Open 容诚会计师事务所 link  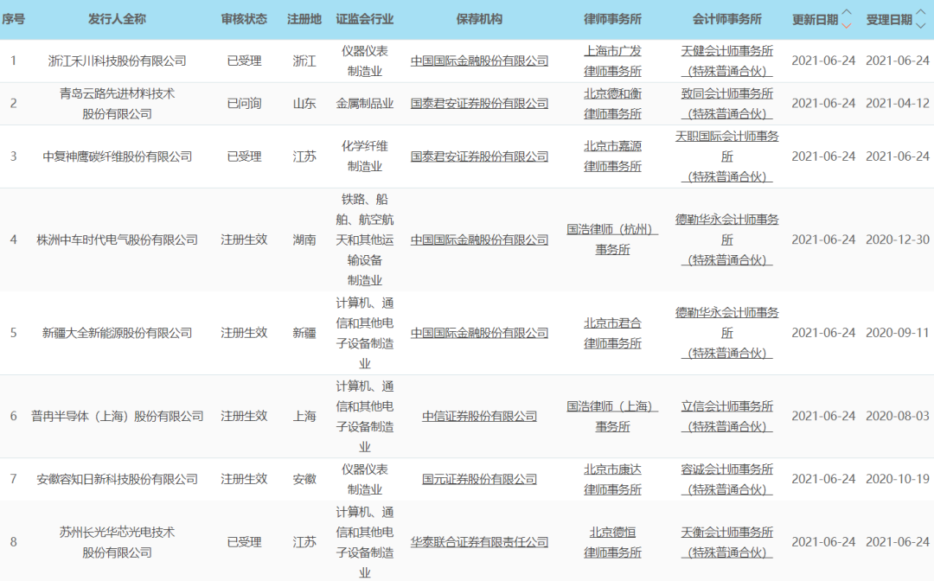click(x=726, y=479)
